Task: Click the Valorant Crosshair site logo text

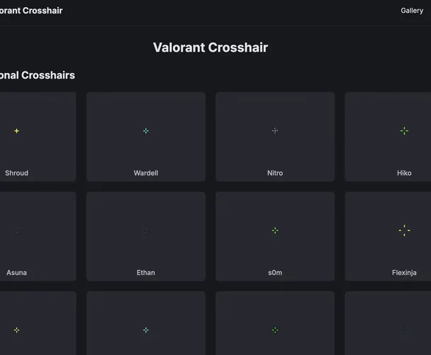Action: pyautogui.click(x=30, y=11)
